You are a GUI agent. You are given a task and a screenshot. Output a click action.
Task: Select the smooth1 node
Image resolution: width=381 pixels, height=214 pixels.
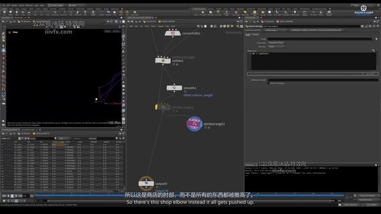pyautogui.click(x=174, y=88)
